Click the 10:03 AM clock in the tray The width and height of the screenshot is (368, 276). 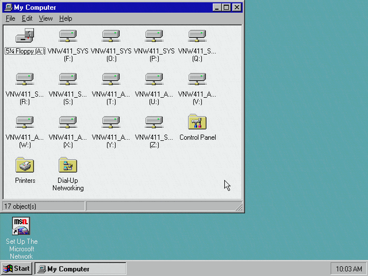coord(349,269)
